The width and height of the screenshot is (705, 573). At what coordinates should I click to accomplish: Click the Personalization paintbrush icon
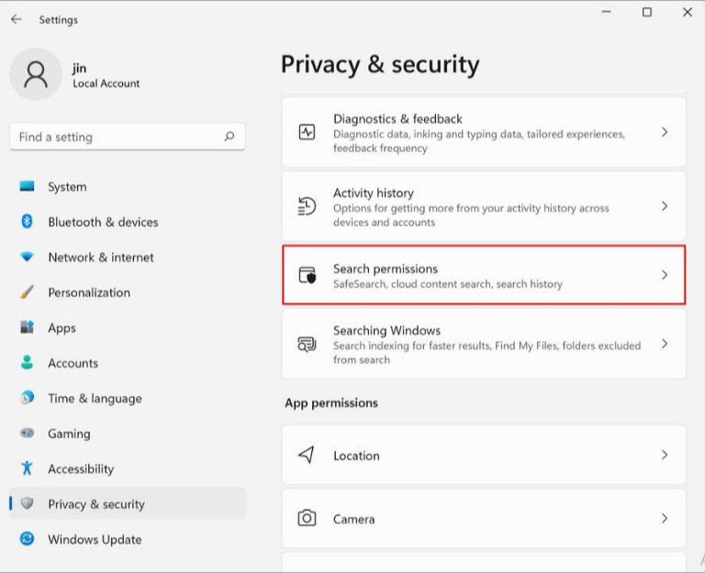[x=27, y=292]
